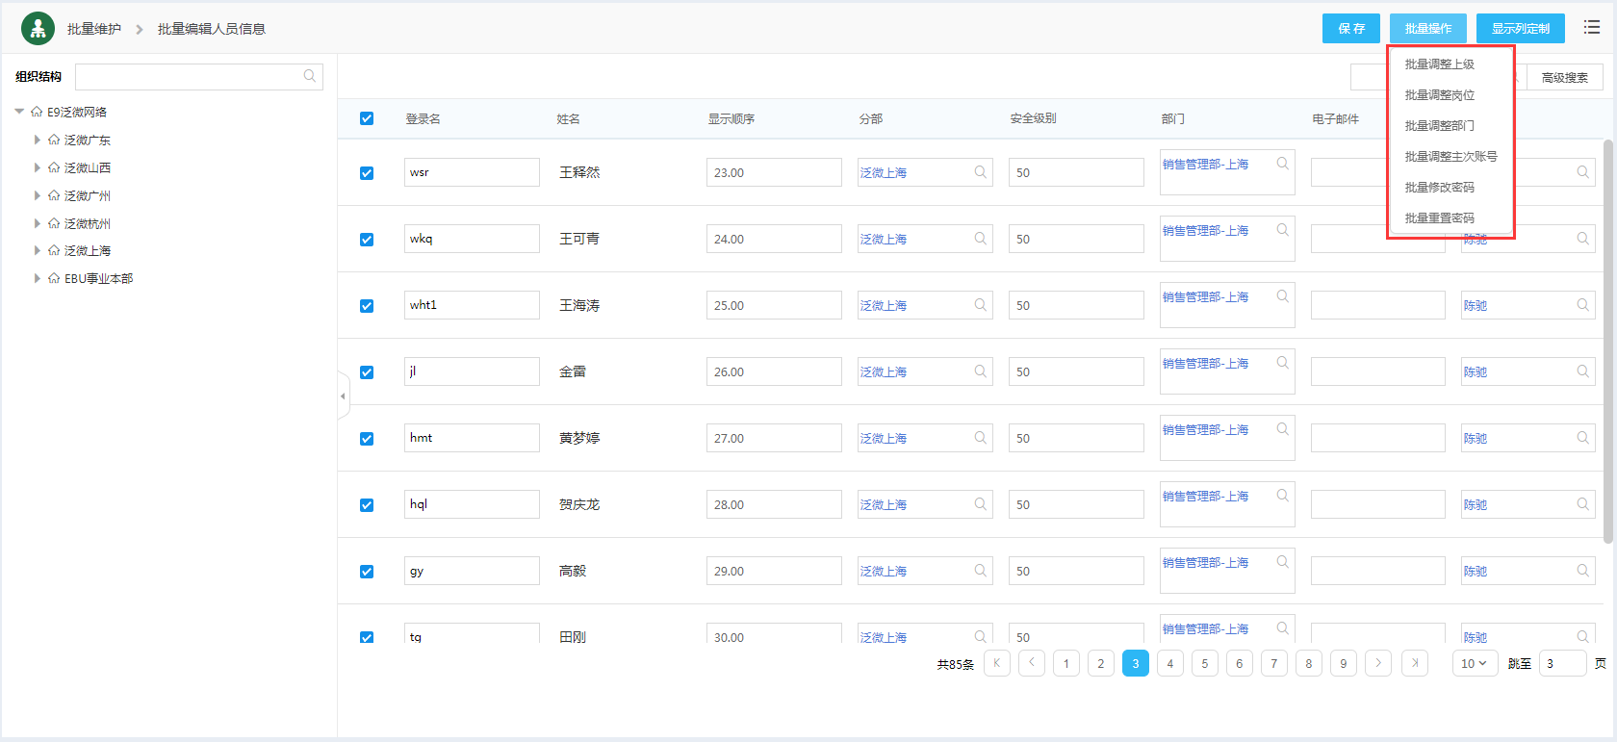Click department search icon in wkq row
1617x742 pixels.
pyautogui.click(x=1282, y=230)
